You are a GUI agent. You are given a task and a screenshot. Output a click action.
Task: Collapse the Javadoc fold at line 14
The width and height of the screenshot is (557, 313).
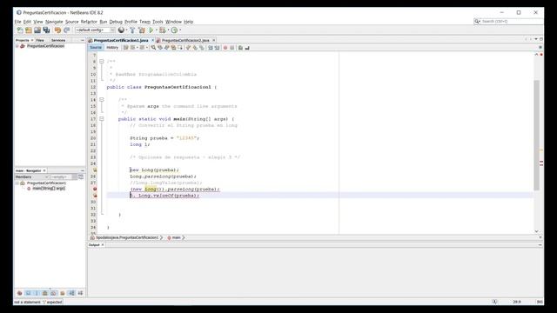click(x=102, y=100)
